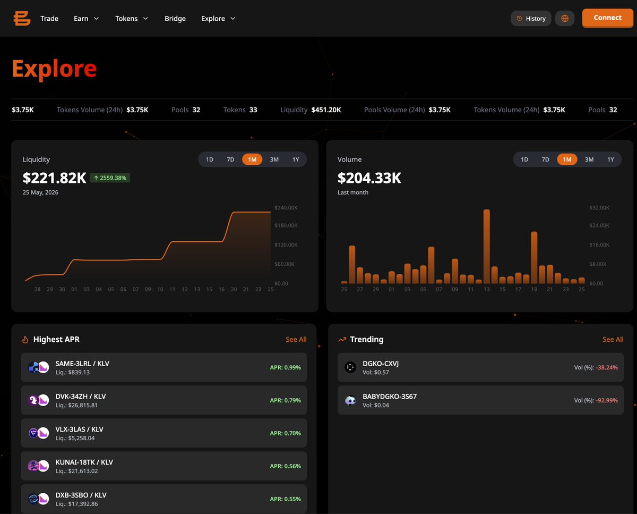Click the DXB-3SBO / KLV token pair icon
The height and width of the screenshot is (514, 637).
pos(38,499)
